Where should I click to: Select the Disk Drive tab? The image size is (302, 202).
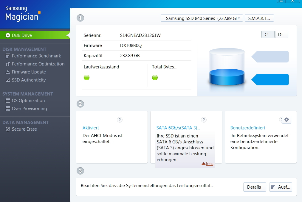pos(35,35)
